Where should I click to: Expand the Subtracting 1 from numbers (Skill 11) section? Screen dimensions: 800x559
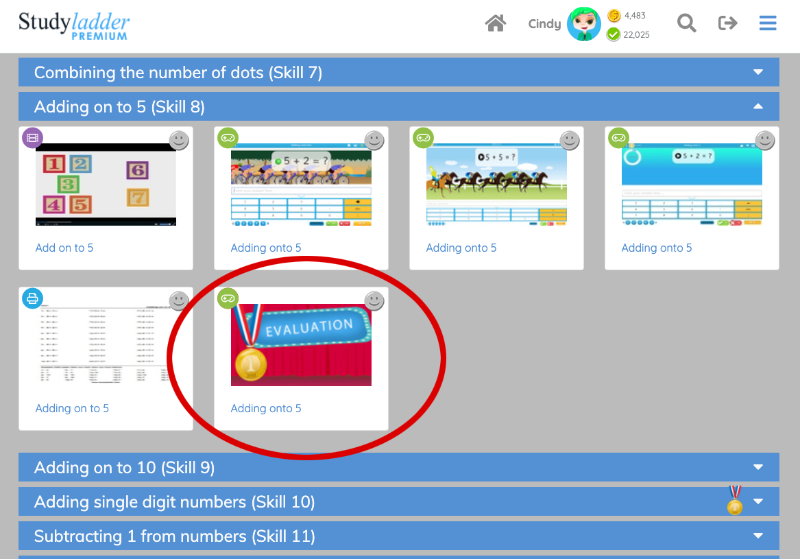point(757,536)
